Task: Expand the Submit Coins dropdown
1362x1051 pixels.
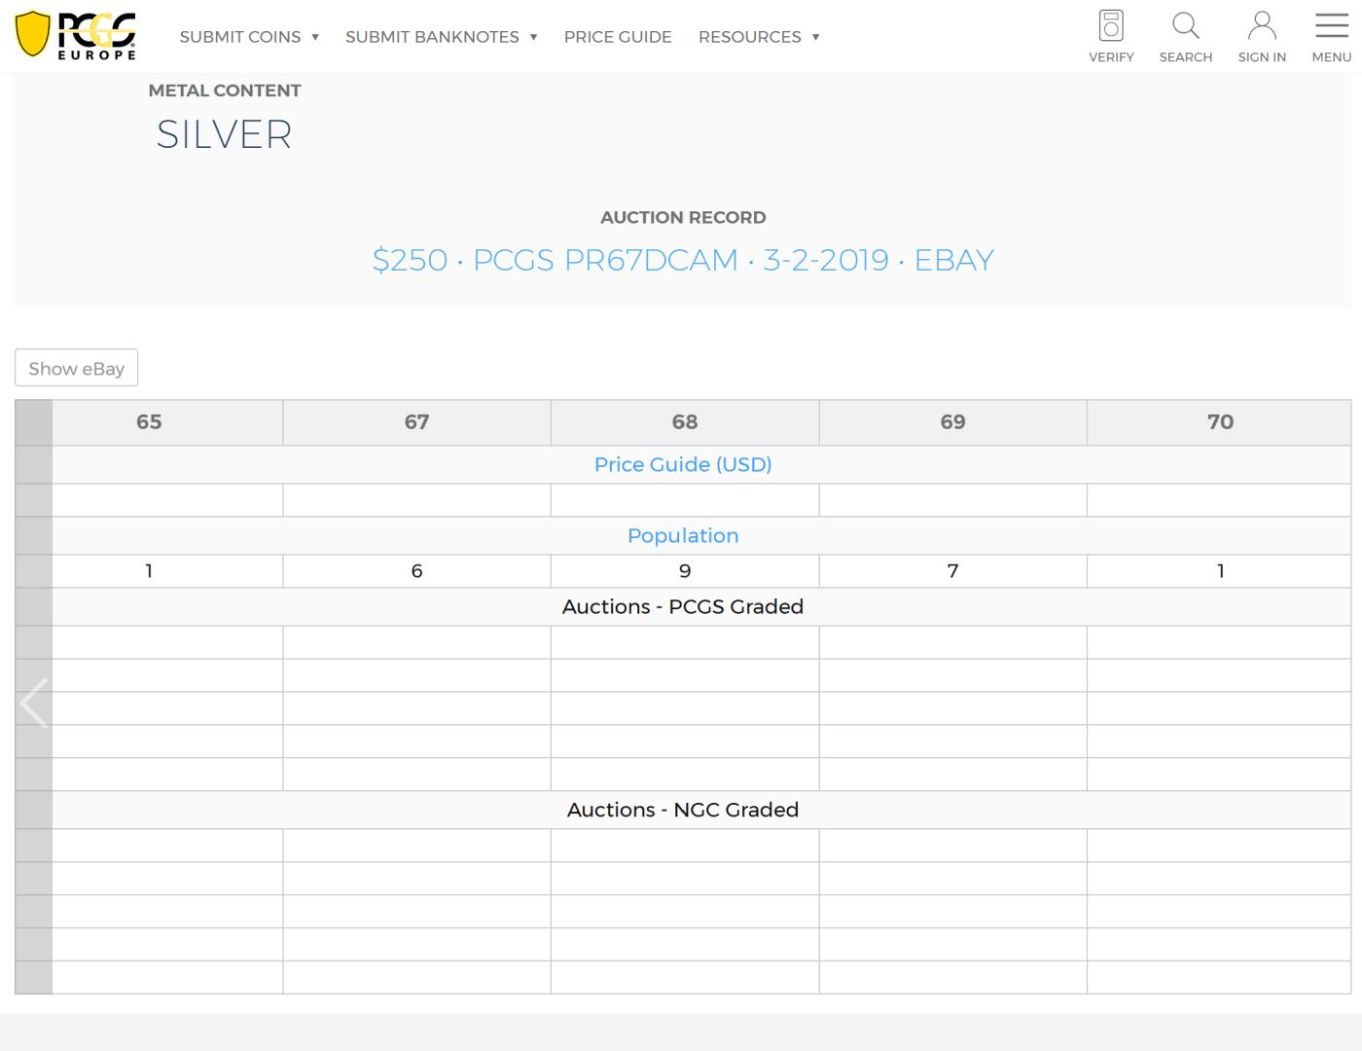Action: (x=249, y=37)
